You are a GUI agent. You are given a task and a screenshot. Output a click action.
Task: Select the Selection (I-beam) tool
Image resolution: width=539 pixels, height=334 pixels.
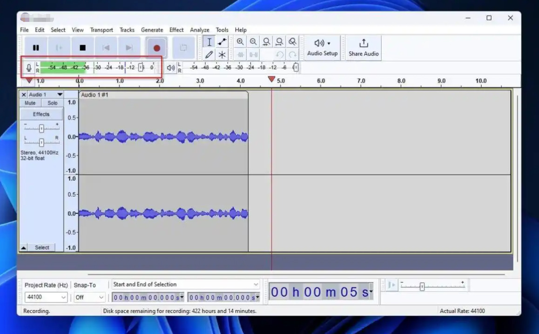click(209, 42)
